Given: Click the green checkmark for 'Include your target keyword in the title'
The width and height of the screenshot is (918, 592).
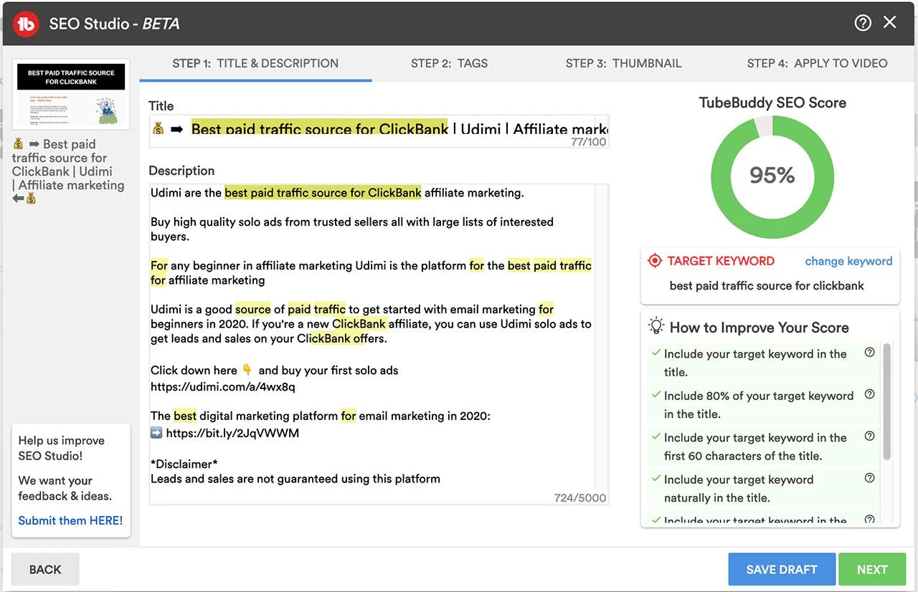Looking at the screenshot, I should click(656, 353).
